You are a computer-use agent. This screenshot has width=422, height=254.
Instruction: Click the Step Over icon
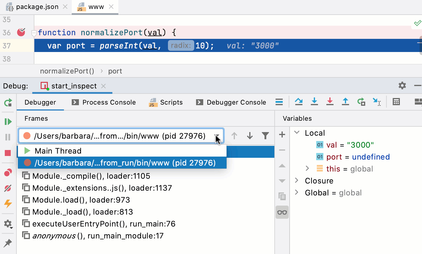pyautogui.click(x=299, y=102)
